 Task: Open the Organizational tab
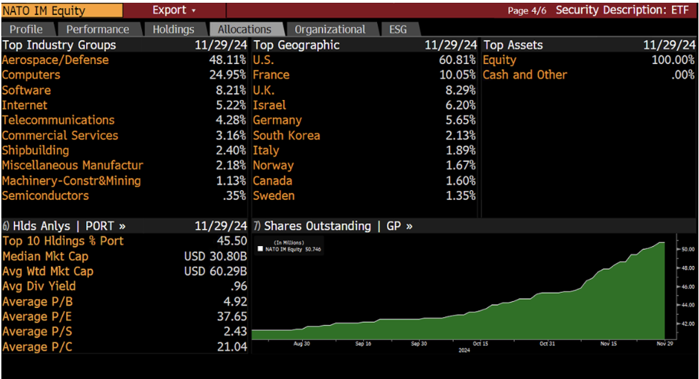pyautogui.click(x=330, y=30)
